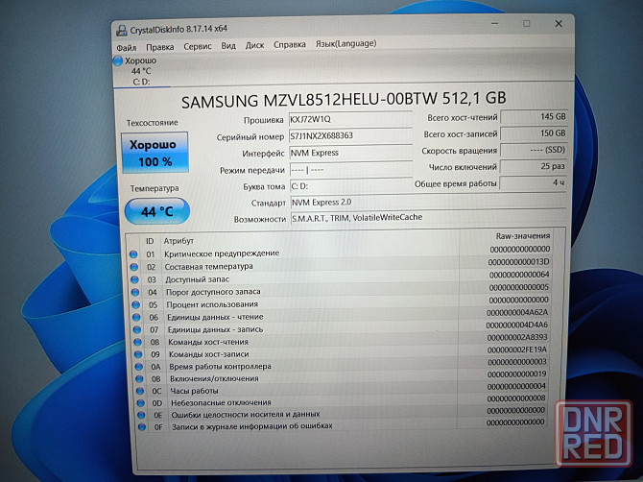Select the Команды хост-чтения attribute text
Viewport: 643px width, 482px height.
coord(208,342)
